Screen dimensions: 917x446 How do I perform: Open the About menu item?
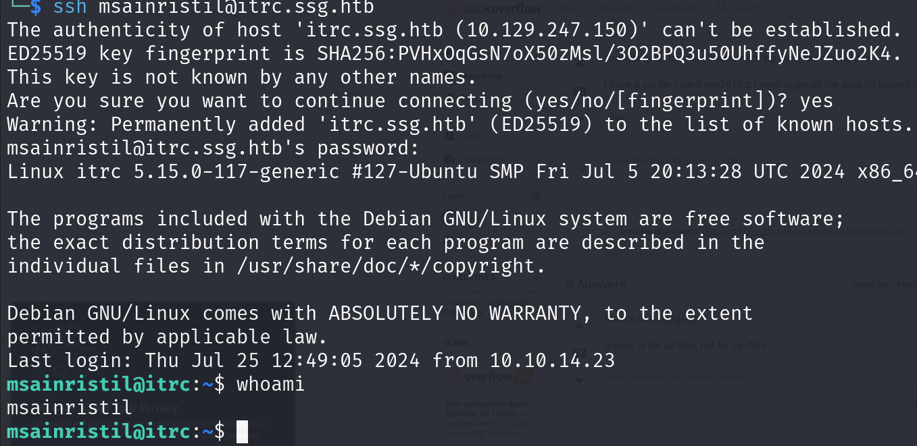click(571, 9)
